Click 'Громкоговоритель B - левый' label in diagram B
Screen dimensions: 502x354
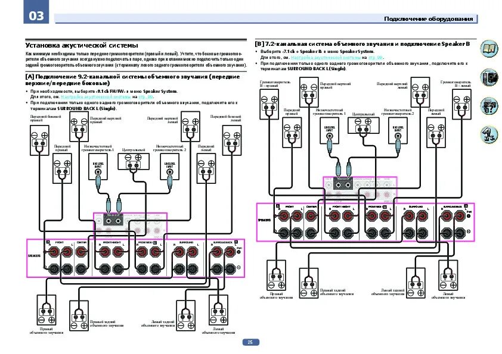[x=455, y=84]
